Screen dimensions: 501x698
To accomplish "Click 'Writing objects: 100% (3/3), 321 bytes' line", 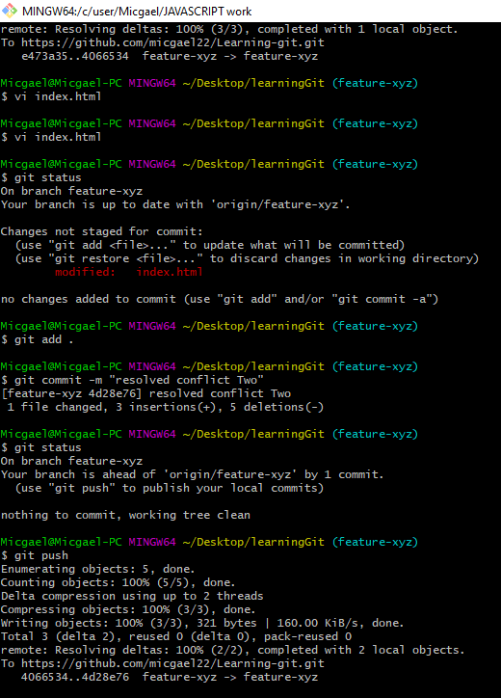I will click(202, 623).
